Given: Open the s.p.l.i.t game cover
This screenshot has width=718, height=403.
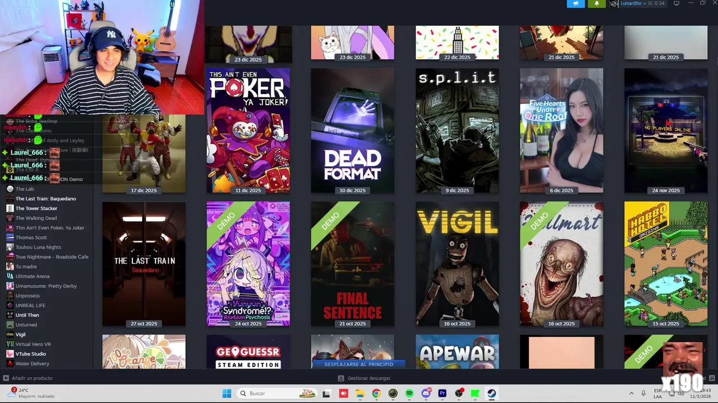Looking at the screenshot, I should tap(457, 131).
